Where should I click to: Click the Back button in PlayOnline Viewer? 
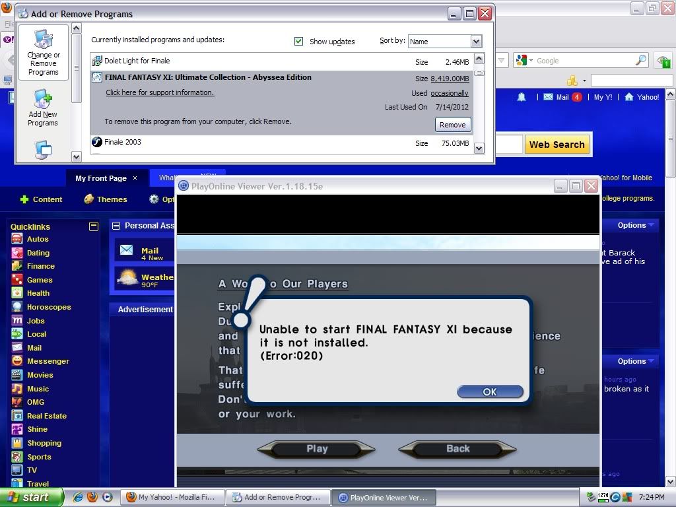[x=457, y=449]
